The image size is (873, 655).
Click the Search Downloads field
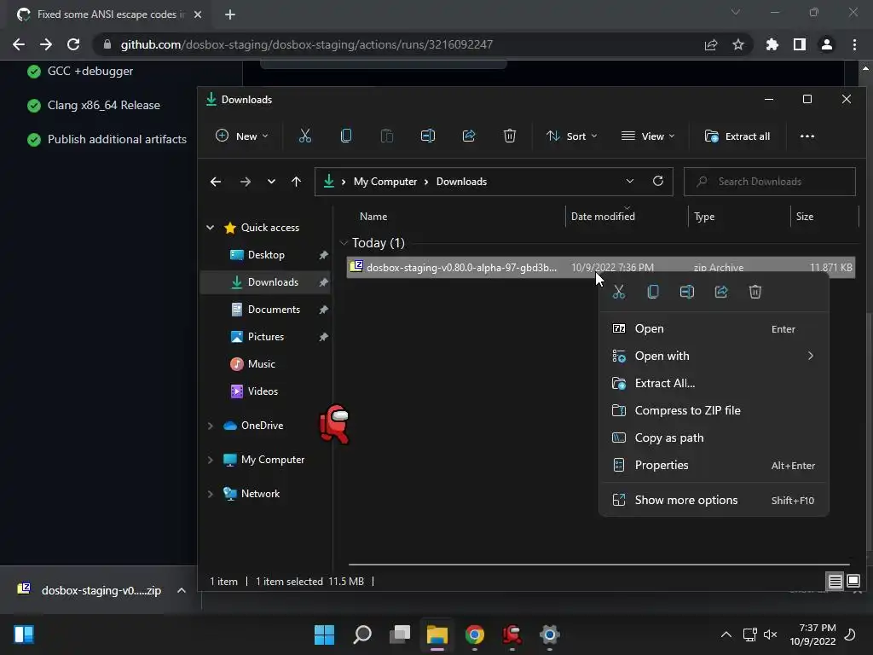770,182
